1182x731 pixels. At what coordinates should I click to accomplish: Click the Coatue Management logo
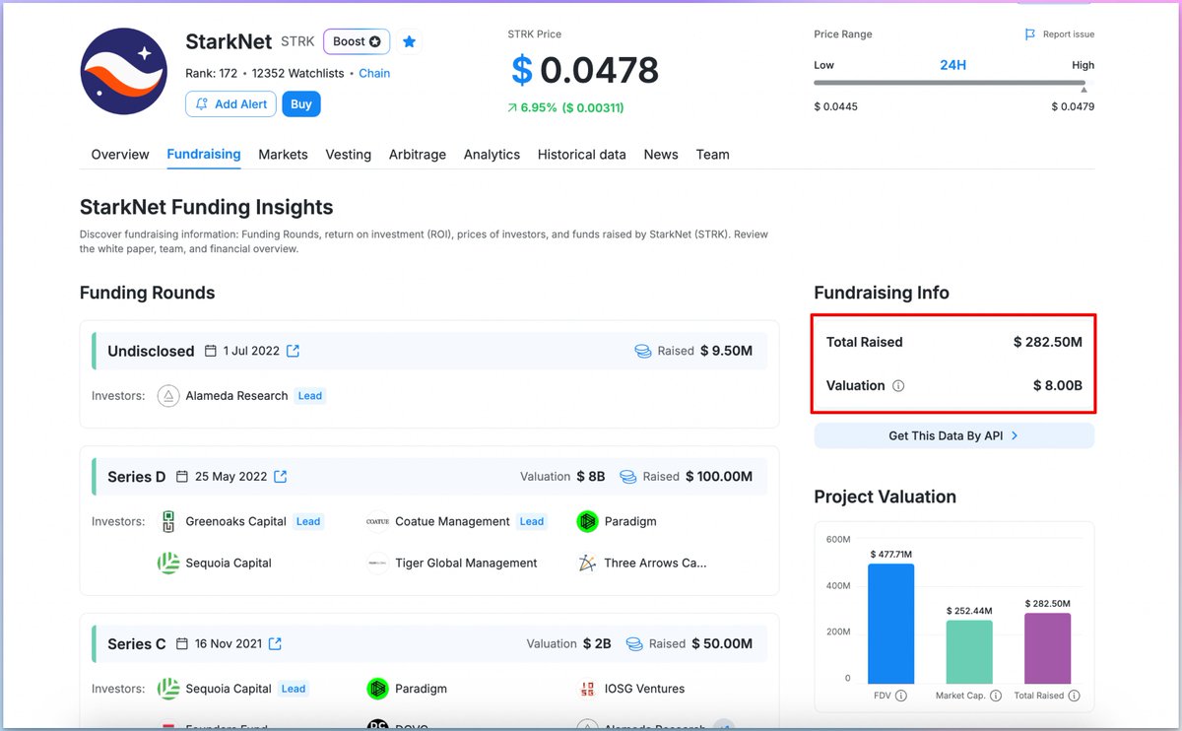(377, 522)
